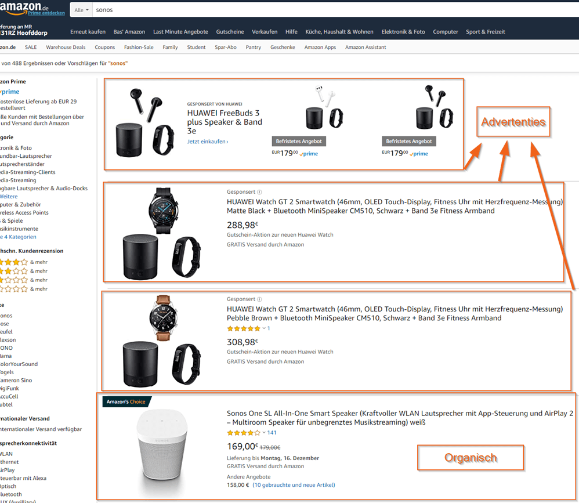Click the Prime entdecken link under logo

point(46,13)
